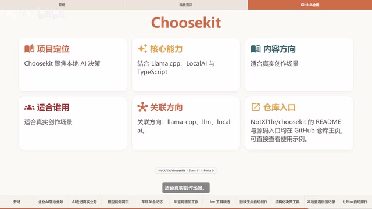Click the 项目定位 card heading
The image size is (372, 209).
click(53, 49)
